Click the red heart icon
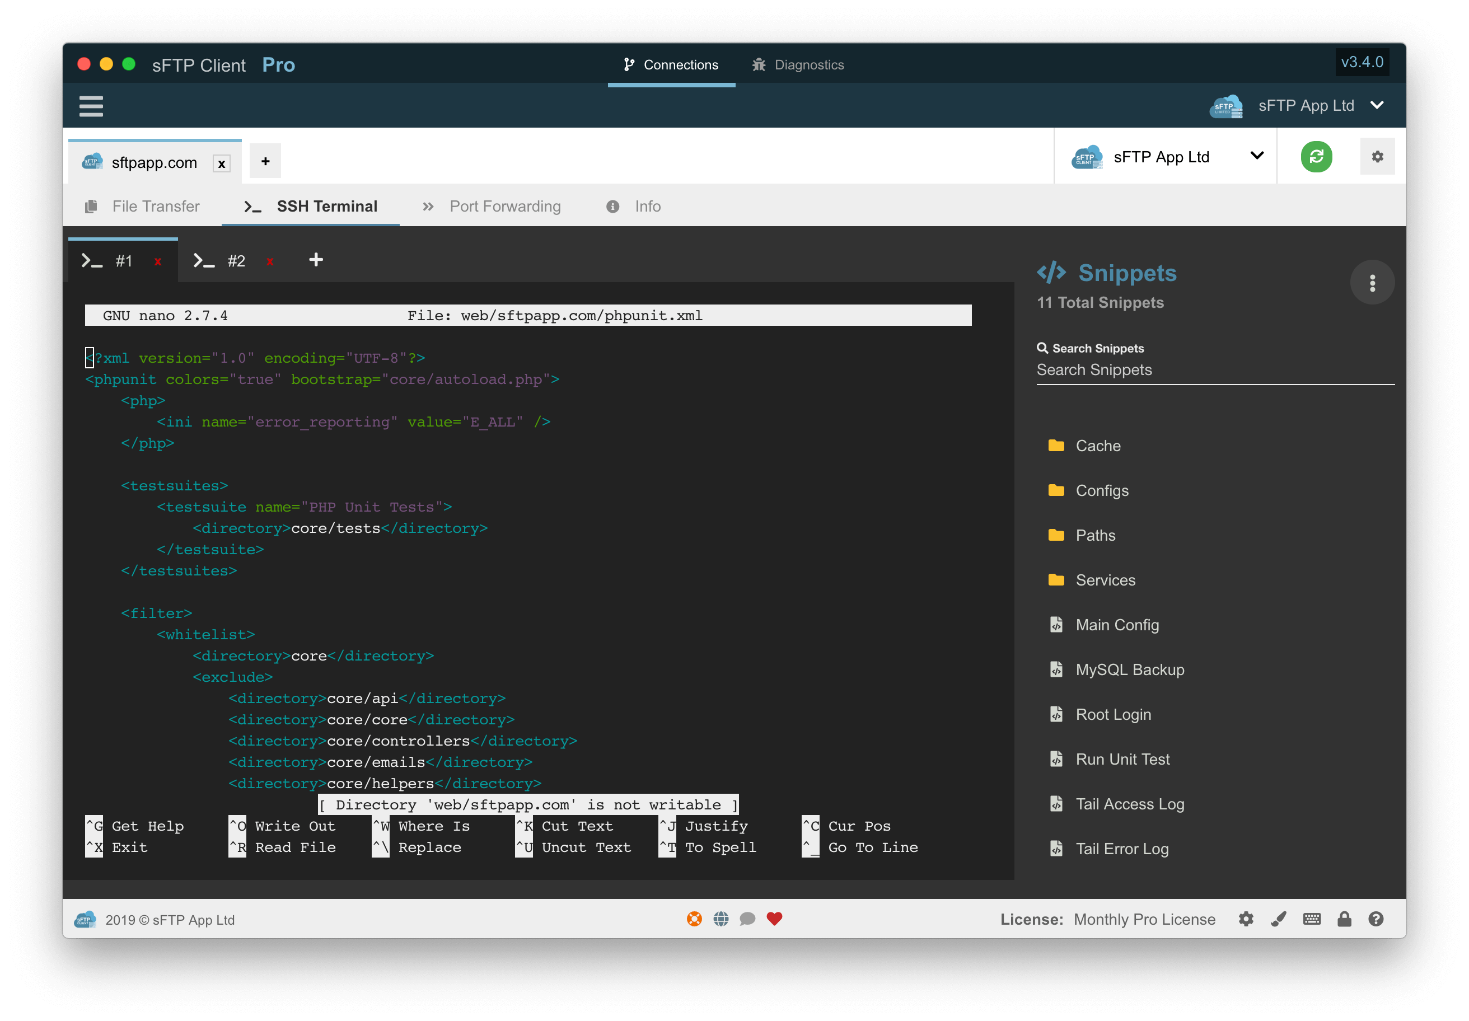The width and height of the screenshot is (1469, 1021). click(774, 919)
